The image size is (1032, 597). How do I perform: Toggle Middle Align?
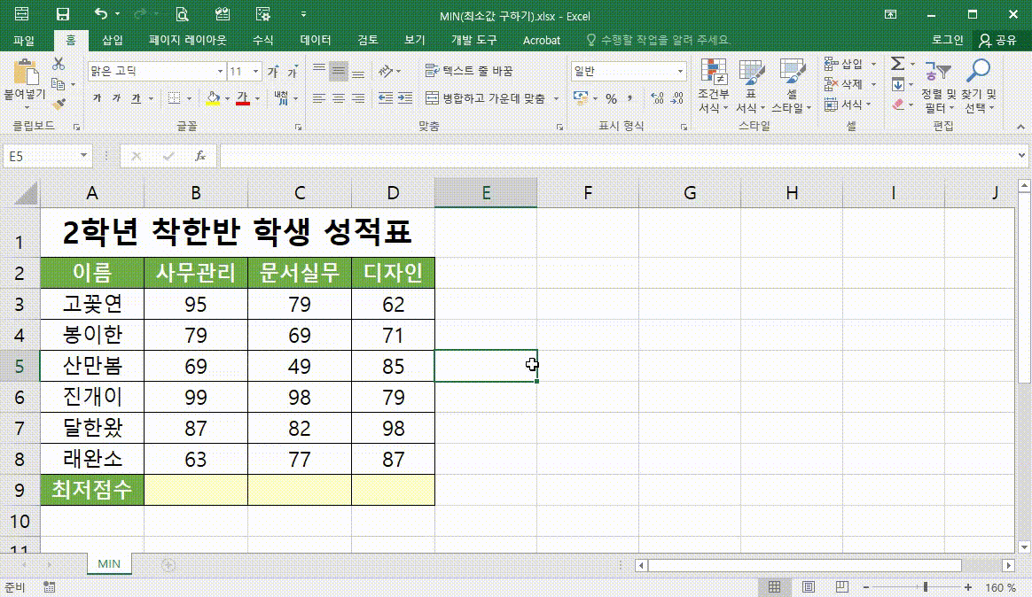click(339, 71)
